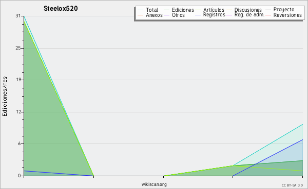Click the cyan Total line swatch
Screen dimensions: 308x189
coord(140,10)
